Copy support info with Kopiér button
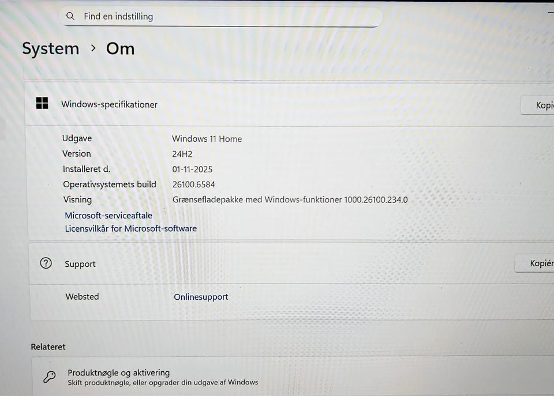 point(534,263)
